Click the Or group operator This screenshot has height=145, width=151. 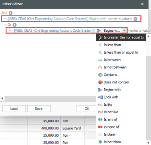click(9, 25)
